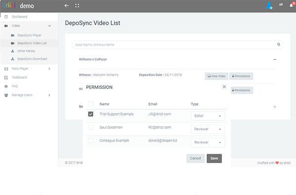Open the Reviewer type dropdown for Colleague Example

pyautogui.click(x=208, y=142)
